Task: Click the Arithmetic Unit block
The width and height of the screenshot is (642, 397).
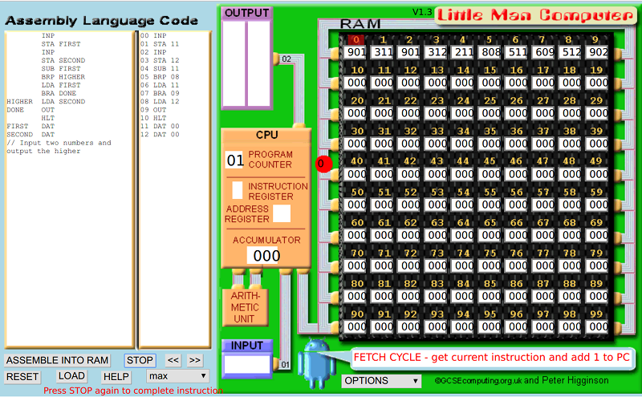Action: coord(245,307)
